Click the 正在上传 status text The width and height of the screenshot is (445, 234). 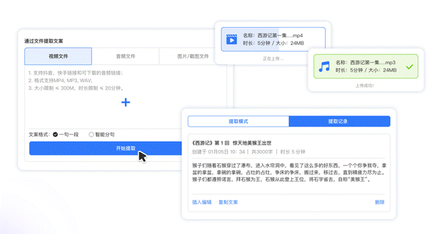(x=273, y=59)
